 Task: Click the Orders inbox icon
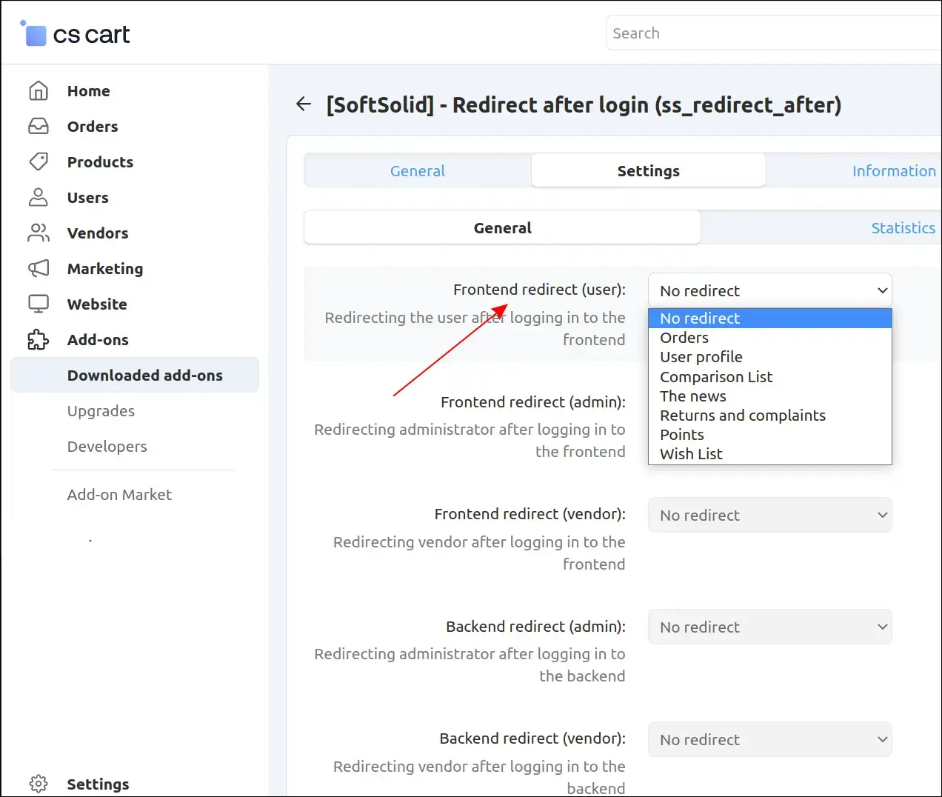(39, 126)
